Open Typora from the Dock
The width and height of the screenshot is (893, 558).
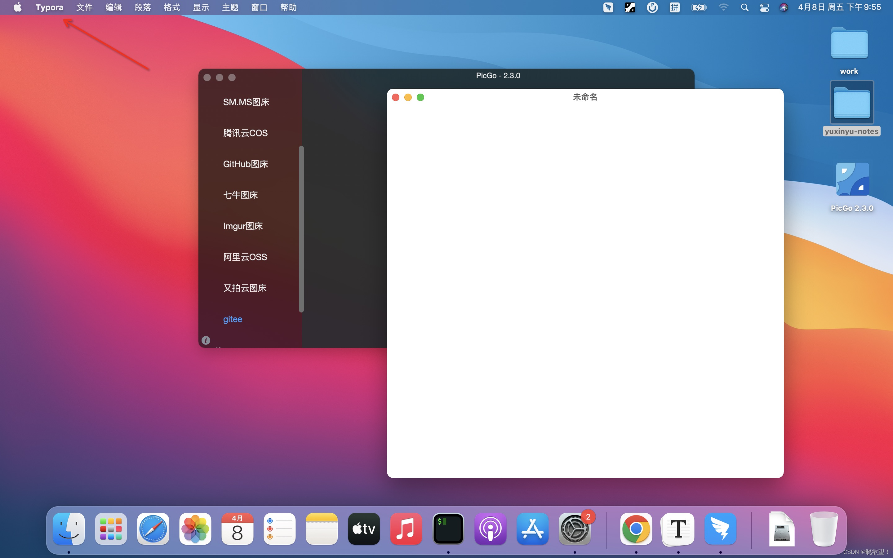[678, 529]
